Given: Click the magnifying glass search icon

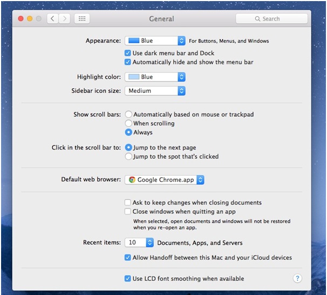Looking at the screenshot, I should tap(257, 19).
